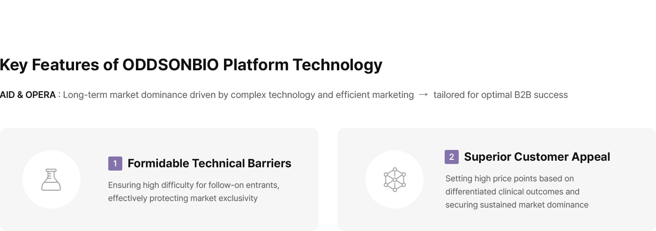Click the phrase 'Long-term market dominance'
The height and width of the screenshot is (231, 656).
pyautogui.click(x=125, y=95)
